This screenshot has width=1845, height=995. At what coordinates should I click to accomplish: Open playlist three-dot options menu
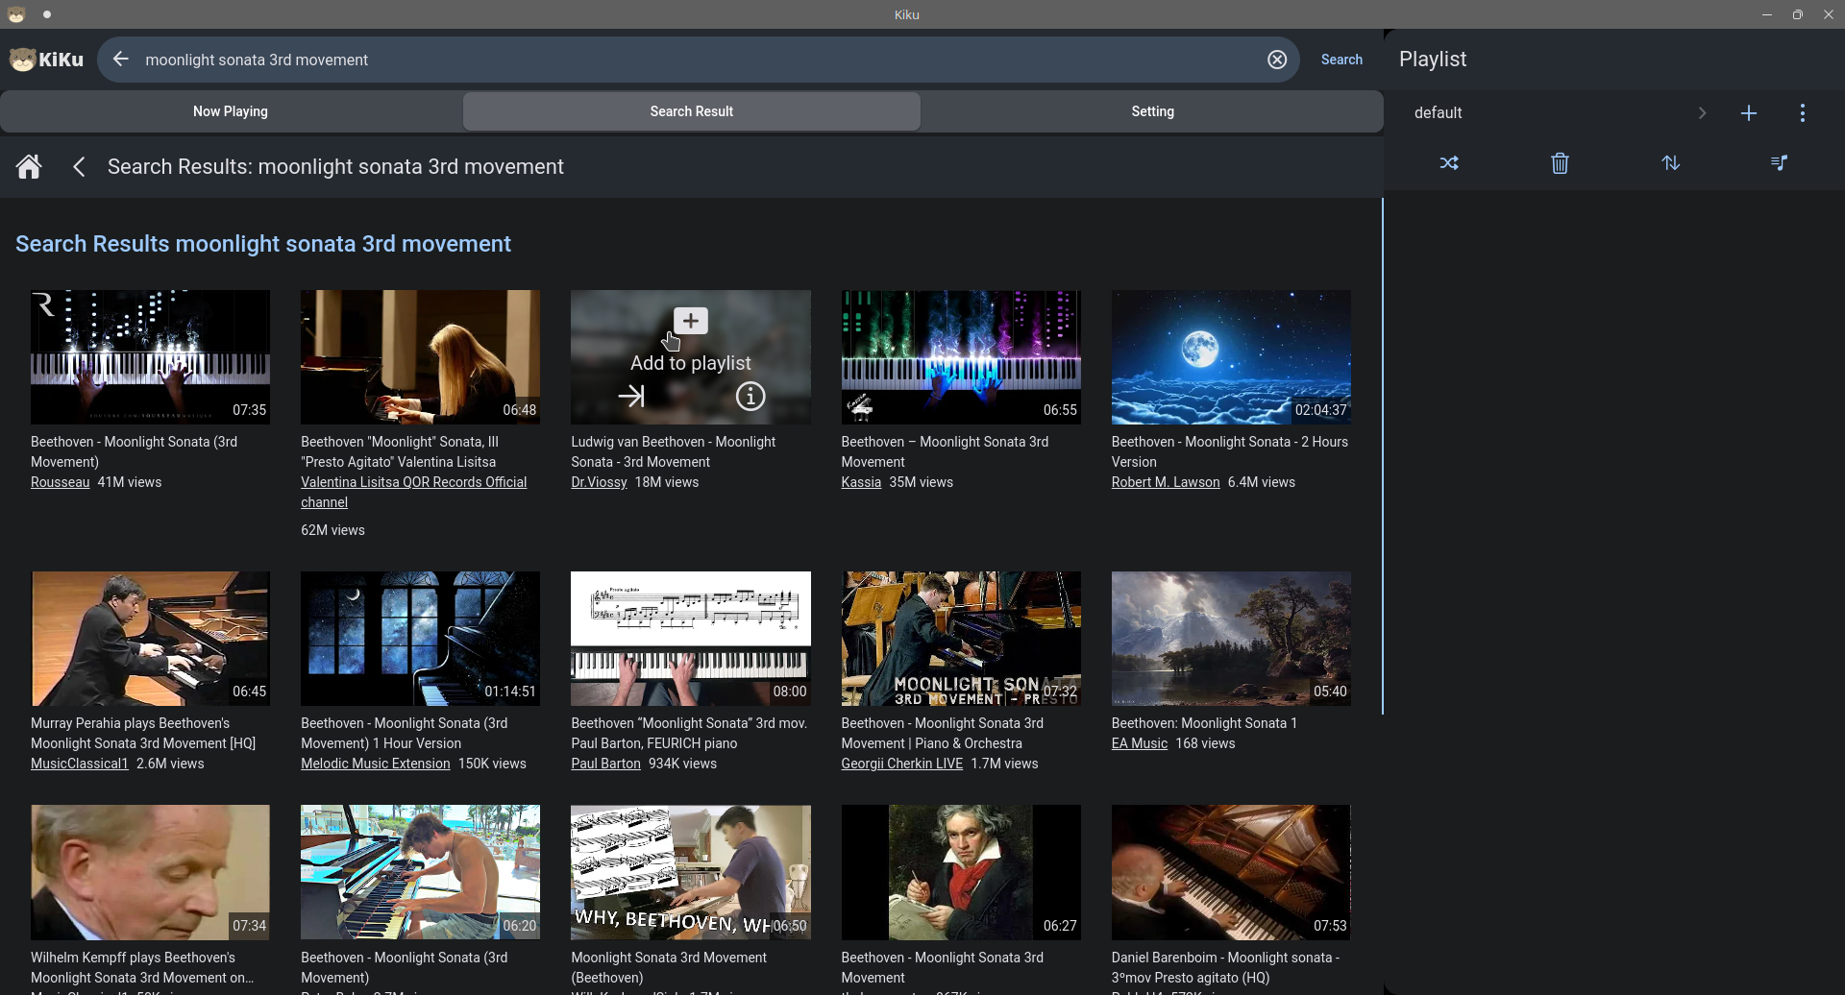point(1803,113)
